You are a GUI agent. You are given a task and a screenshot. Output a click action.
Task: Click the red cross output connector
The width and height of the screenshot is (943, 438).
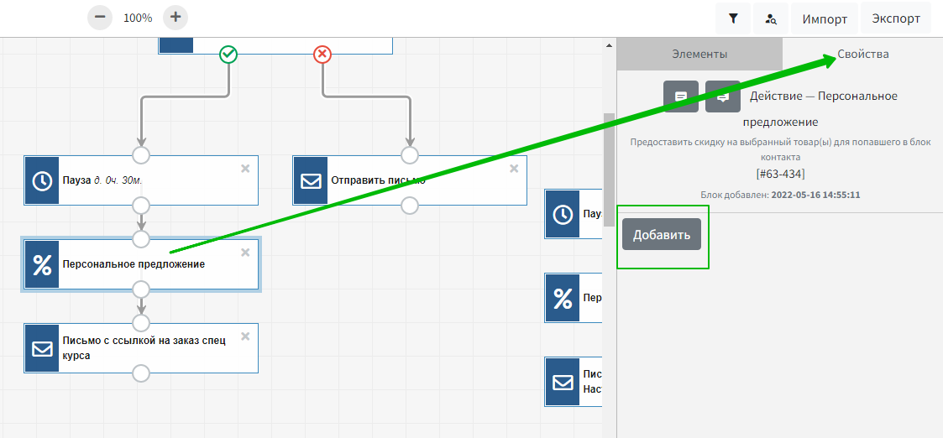[322, 55]
